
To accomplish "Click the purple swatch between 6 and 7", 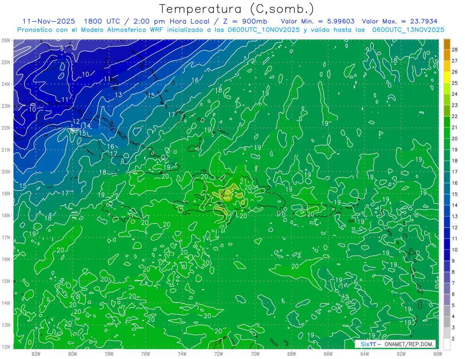I will pos(447,288).
